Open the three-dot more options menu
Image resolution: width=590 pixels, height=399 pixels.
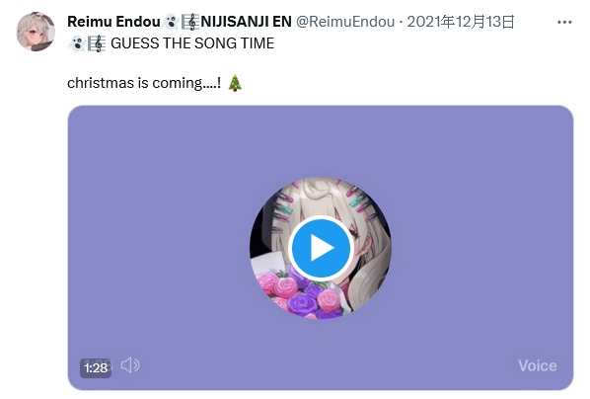point(564,23)
